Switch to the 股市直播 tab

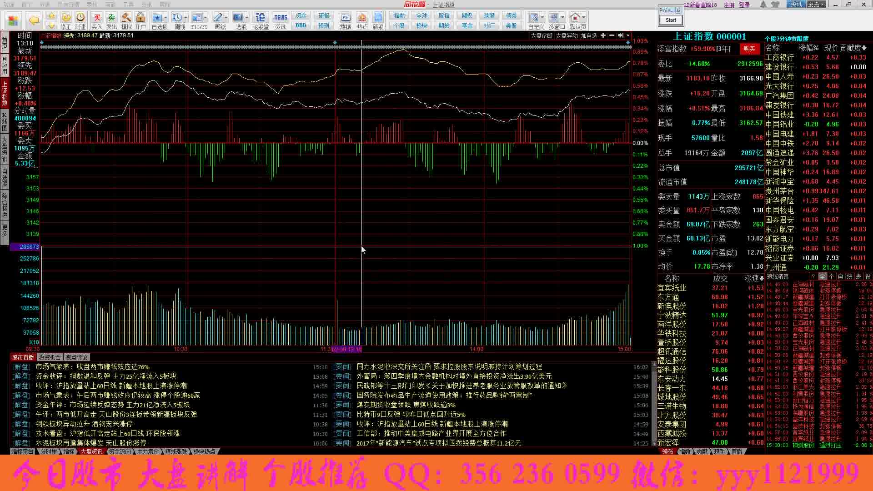[x=23, y=357]
